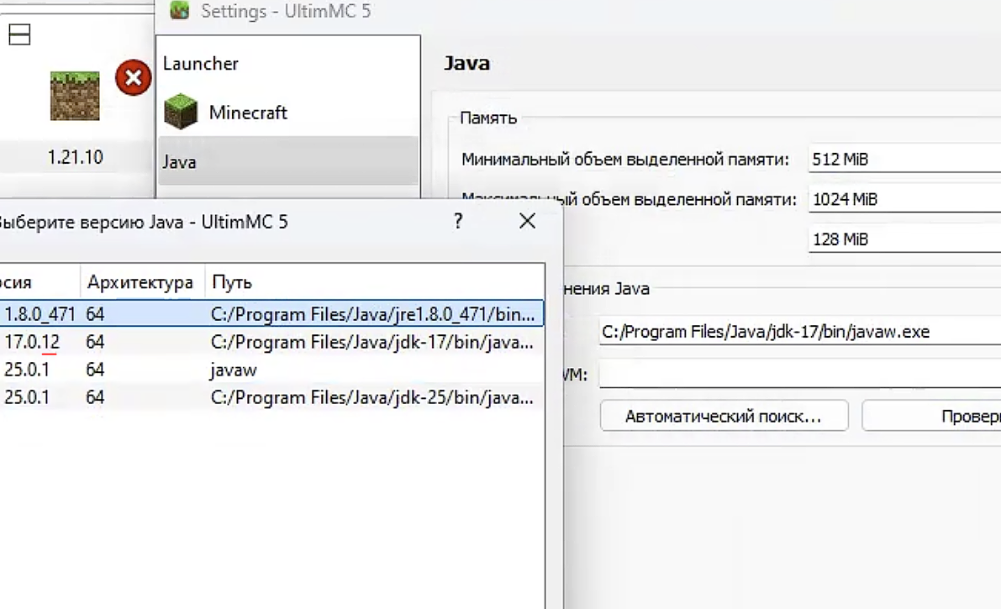This screenshot has height=609, width=1001.
Task: Sort by the Архитектура column header
Action: click(x=140, y=282)
